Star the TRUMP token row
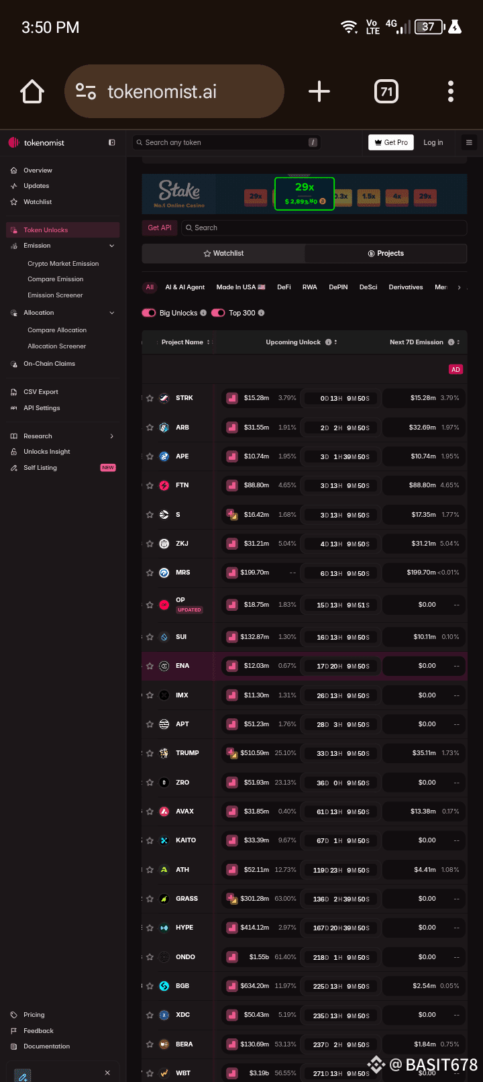The height and width of the screenshot is (1082, 483). (x=150, y=753)
